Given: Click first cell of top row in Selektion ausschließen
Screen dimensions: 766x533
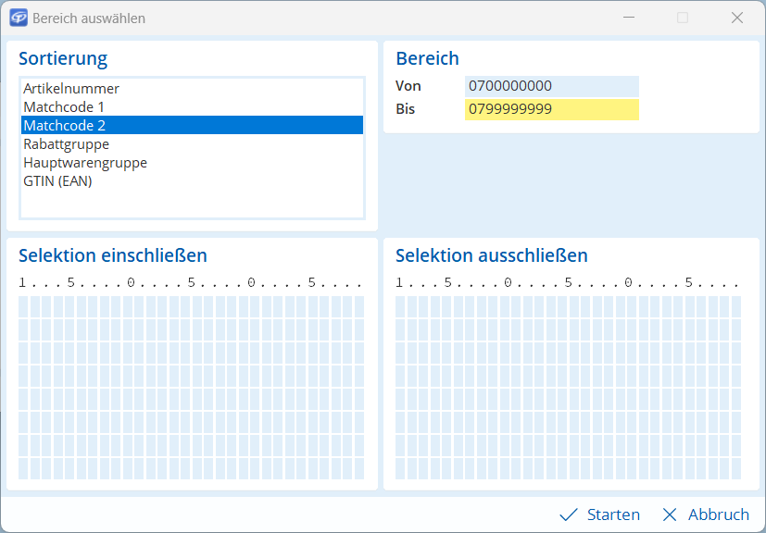Looking at the screenshot, I should 401,306.
